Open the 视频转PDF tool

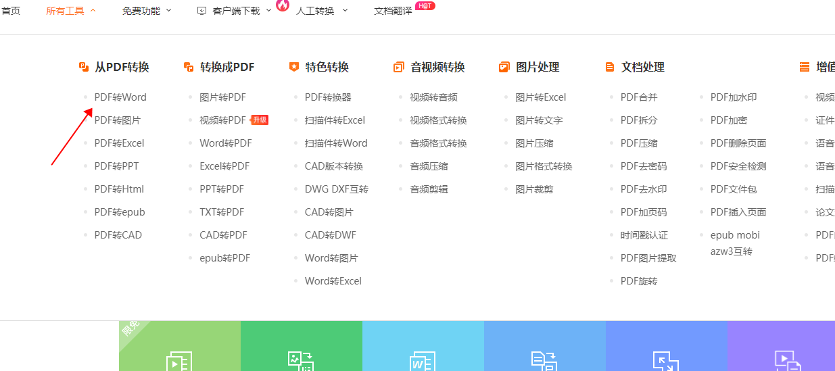click(223, 120)
